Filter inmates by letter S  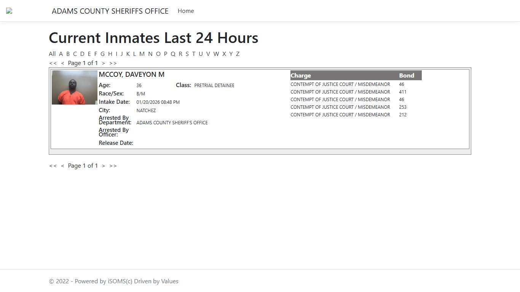187,54
